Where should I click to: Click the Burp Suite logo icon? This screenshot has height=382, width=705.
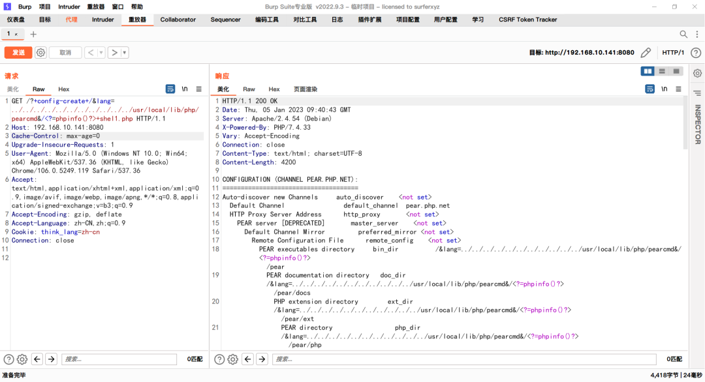click(x=7, y=7)
